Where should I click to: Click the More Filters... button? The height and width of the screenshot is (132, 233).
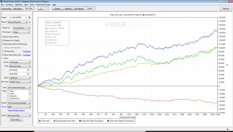(x=16, y=120)
